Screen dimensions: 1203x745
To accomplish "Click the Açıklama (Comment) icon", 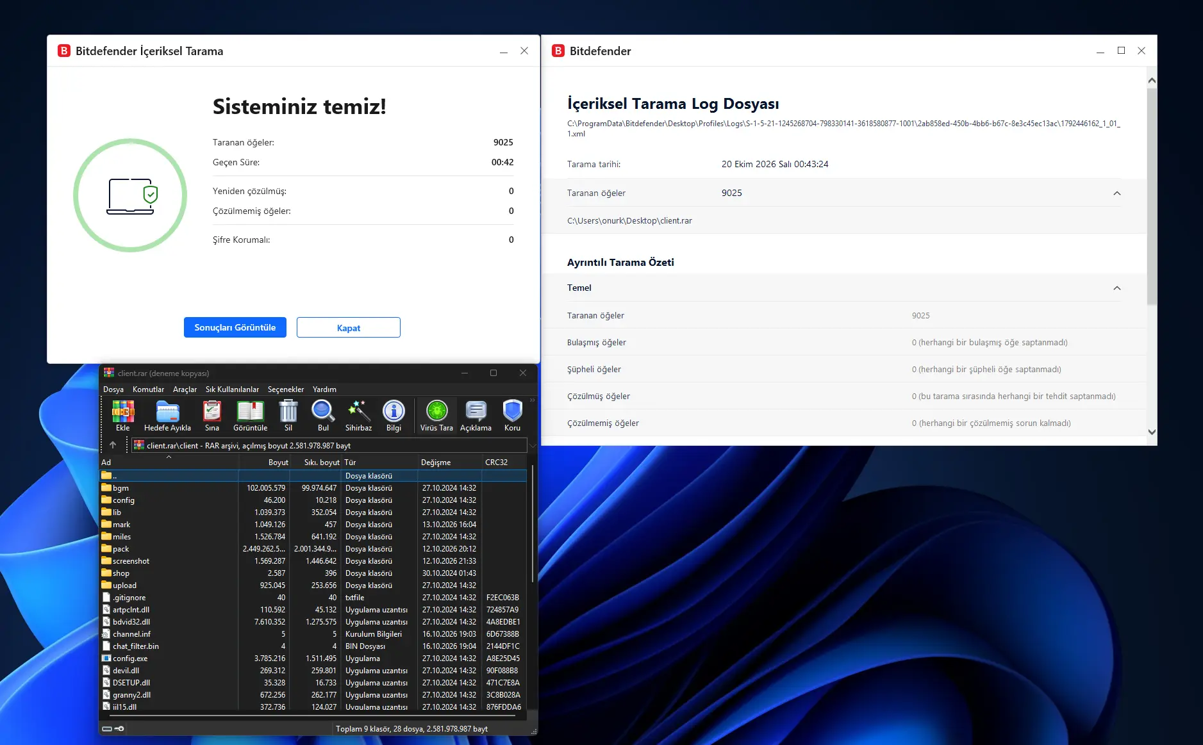I will coord(476,416).
